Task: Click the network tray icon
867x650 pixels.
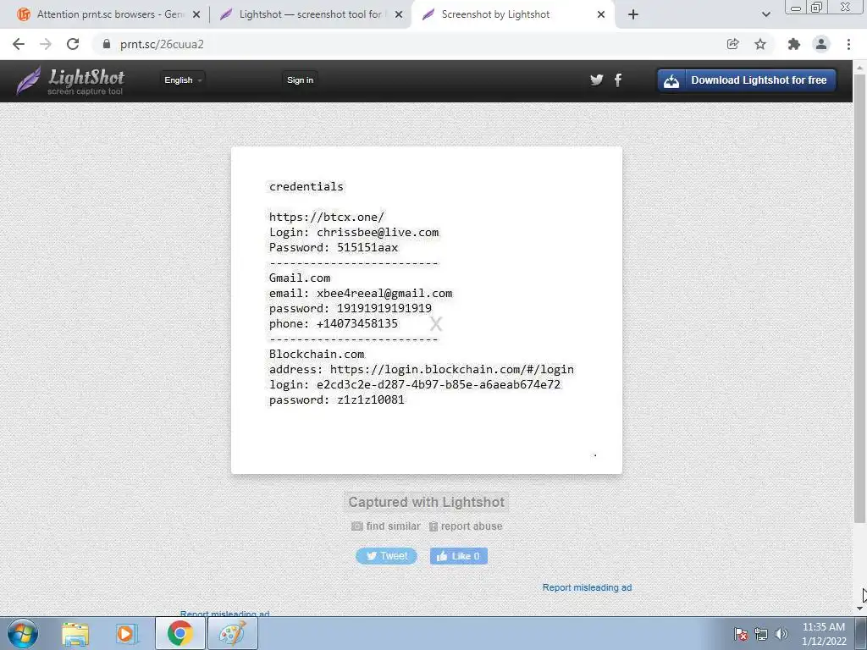Action: click(x=761, y=634)
